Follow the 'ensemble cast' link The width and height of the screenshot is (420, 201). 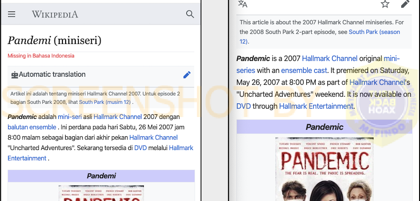click(304, 71)
